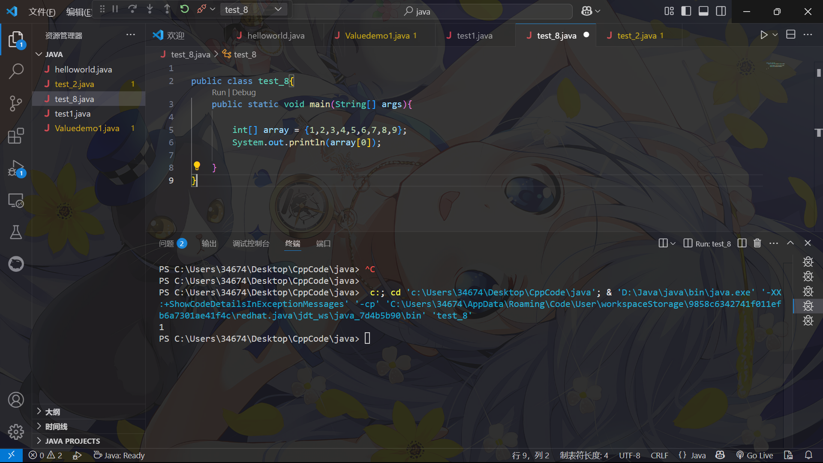Kill the terminal with trash icon
823x463 pixels.
[x=757, y=243]
